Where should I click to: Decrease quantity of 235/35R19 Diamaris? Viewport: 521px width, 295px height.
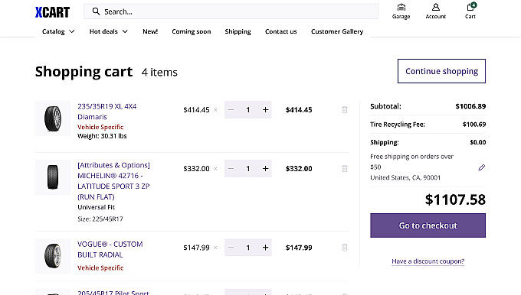point(231,110)
